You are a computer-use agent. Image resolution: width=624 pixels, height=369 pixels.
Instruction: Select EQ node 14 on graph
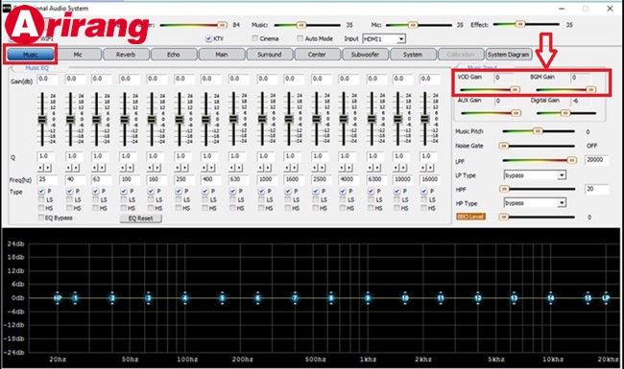click(x=551, y=298)
